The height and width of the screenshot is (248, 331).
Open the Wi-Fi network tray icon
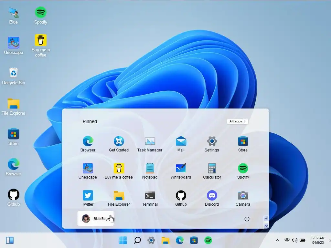pos(287,240)
